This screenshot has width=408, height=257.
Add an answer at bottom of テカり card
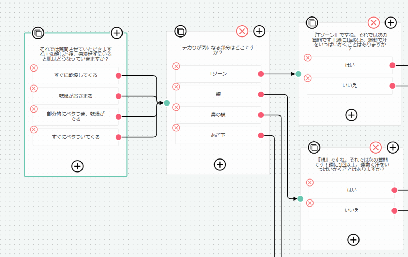pyautogui.click(x=220, y=164)
